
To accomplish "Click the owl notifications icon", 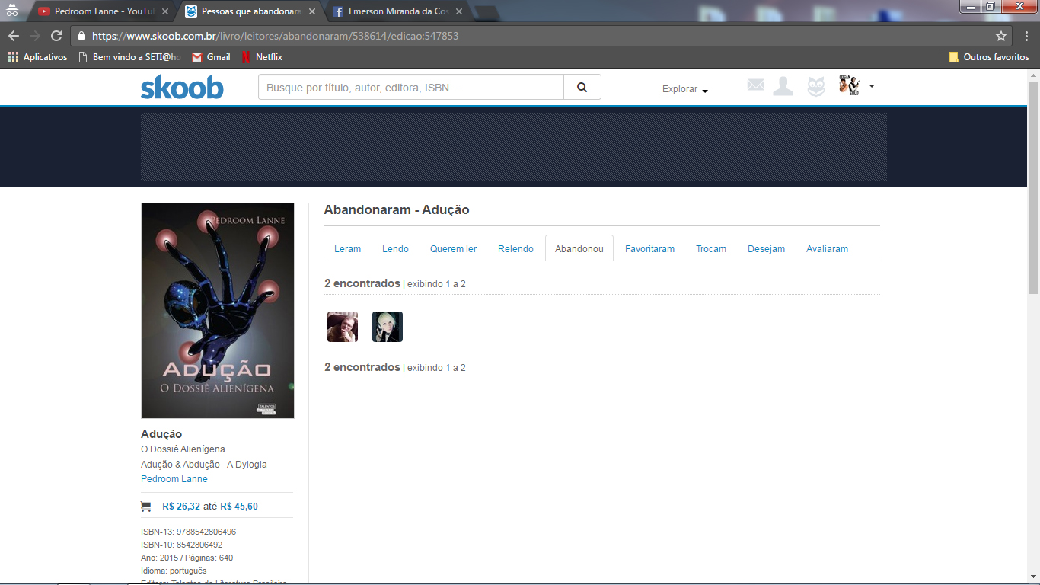I will pos(816,86).
